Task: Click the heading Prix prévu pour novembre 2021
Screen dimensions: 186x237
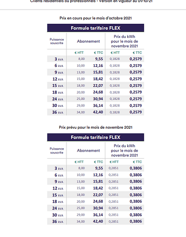Action: [95, 127]
